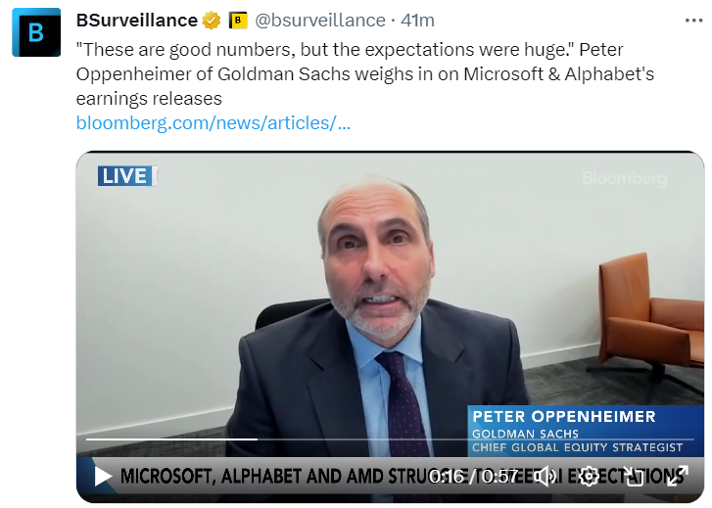Mute the video with the speaker icon
This screenshot has height=508, width=712.
coord(546,477)
